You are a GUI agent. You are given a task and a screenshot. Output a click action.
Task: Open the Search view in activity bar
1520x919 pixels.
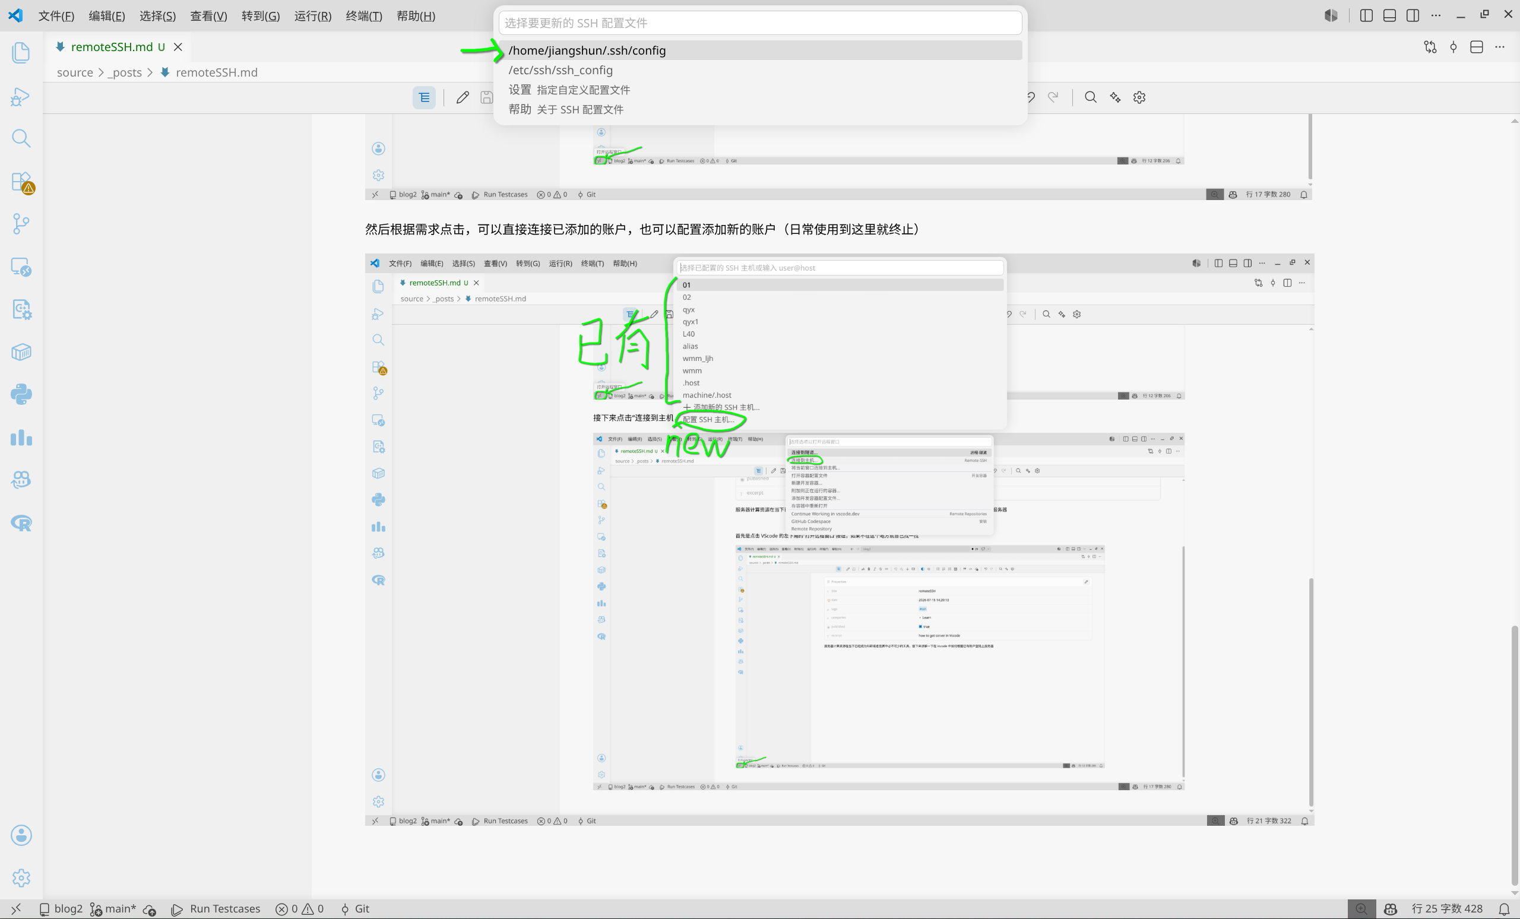[x=21, y=138]
